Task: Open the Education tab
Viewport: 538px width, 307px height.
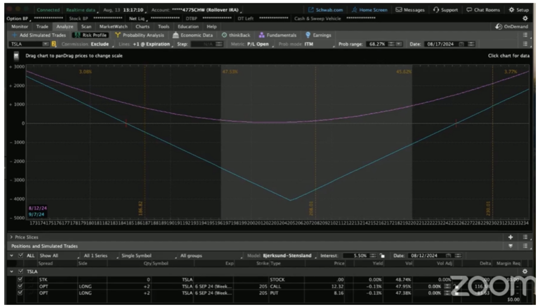Action: click(189, 26)
